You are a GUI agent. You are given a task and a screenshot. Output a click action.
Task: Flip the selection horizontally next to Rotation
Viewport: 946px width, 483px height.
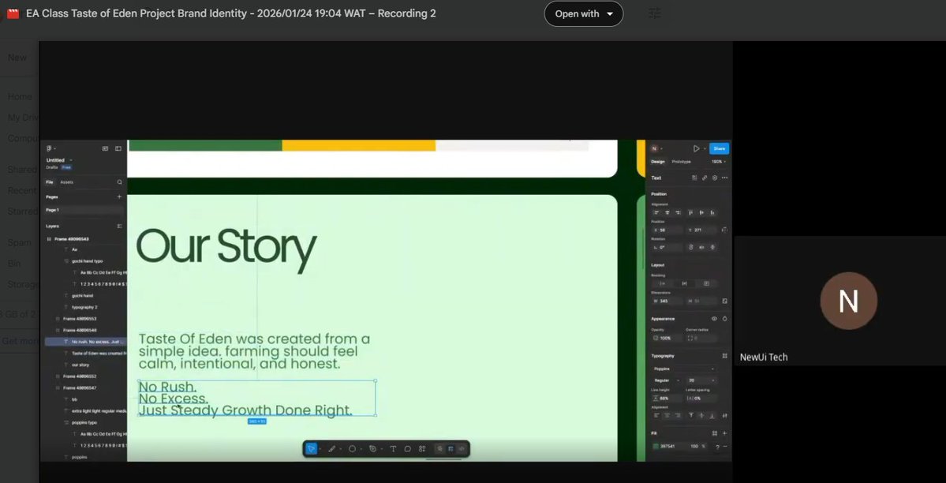[701, 247]
